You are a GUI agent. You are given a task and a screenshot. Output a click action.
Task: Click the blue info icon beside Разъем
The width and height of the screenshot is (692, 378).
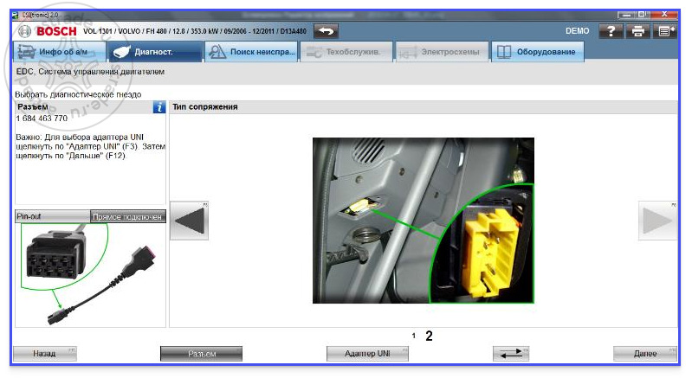[x=159, y=107]
